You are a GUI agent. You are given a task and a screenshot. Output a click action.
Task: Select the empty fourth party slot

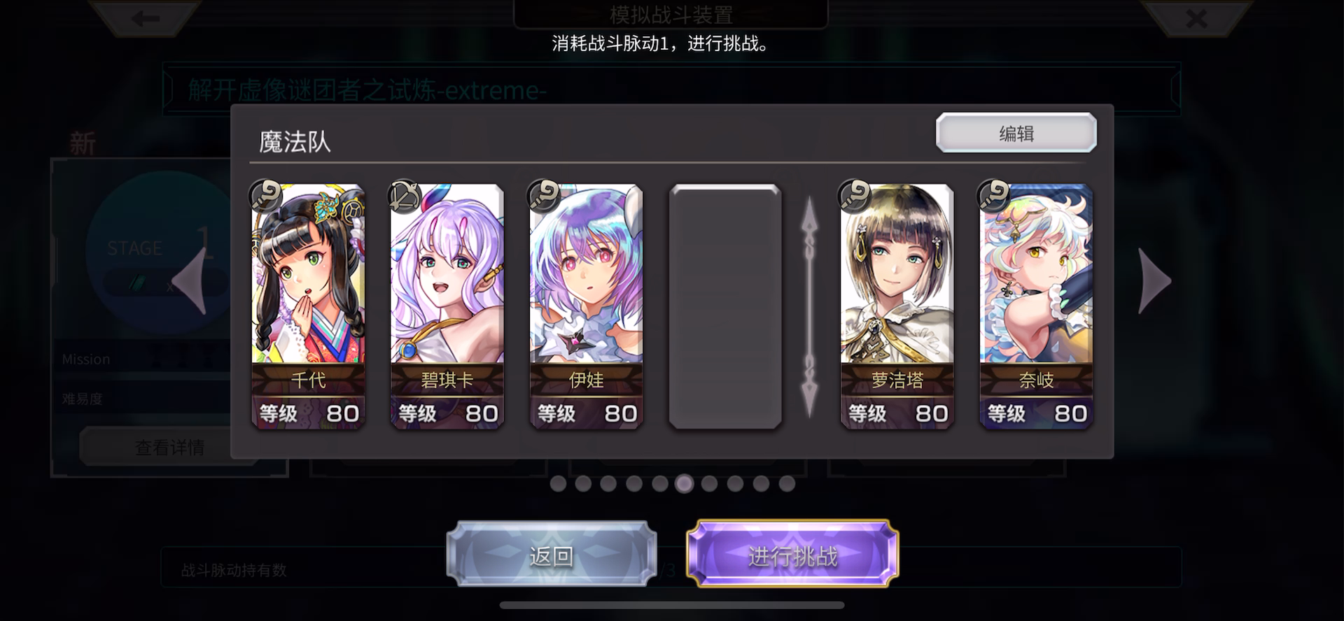725,306
